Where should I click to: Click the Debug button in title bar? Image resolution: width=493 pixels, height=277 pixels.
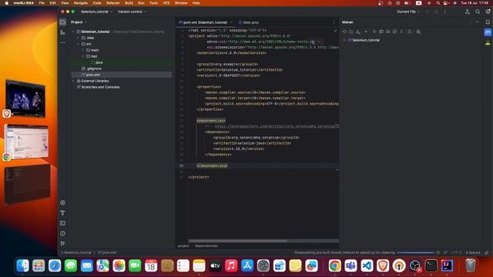point(436,12)
